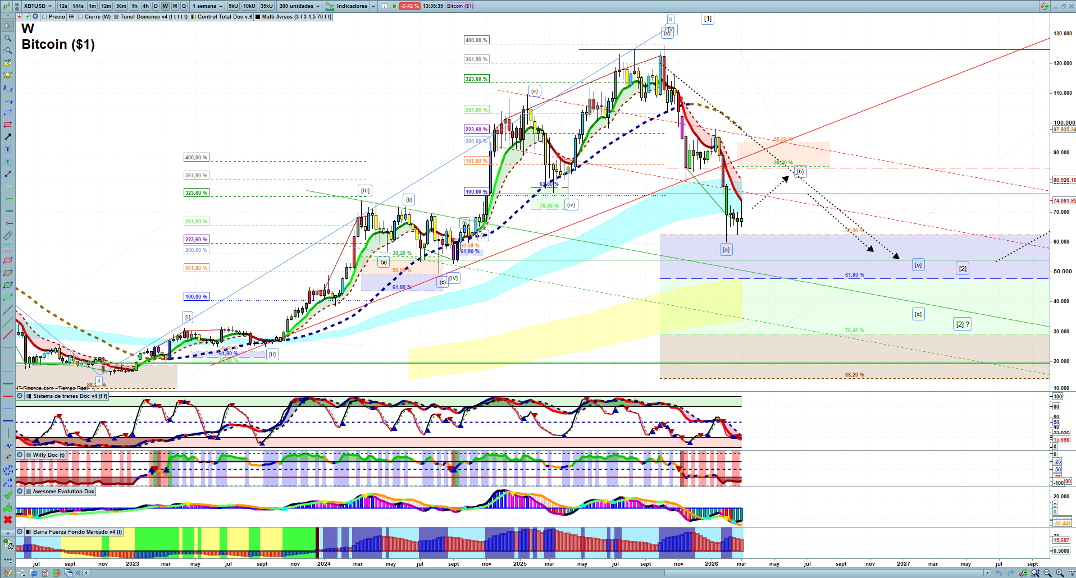Viewport: 1076px width, 578px height.
Task: Click the pencil drawing-mode icon at bottom left
Action: (8, 573)
